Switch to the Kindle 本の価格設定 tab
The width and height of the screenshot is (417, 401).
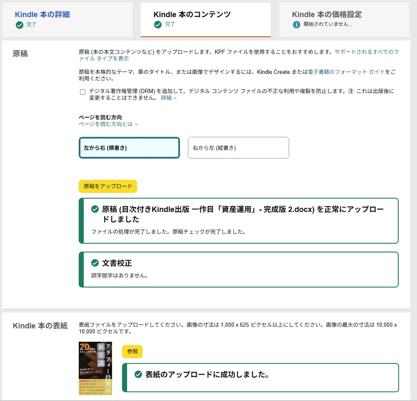(344, 20)
